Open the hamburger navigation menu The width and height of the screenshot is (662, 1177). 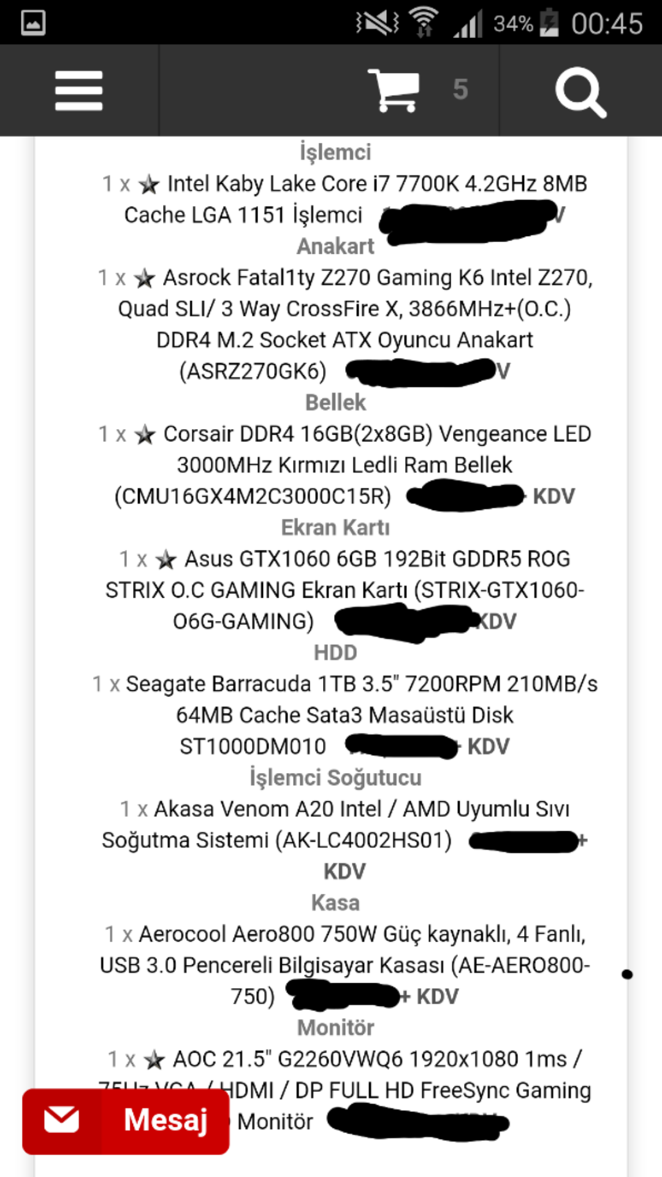78,90
